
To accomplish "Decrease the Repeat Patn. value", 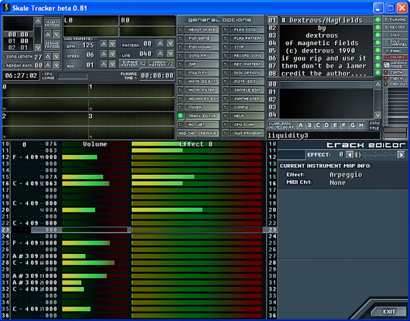I will pos(57,65).
